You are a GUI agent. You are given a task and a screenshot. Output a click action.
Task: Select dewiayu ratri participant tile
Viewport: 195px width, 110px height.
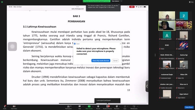point(184,65)
